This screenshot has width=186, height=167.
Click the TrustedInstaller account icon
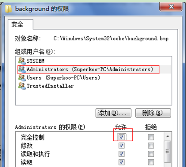[x=22, y=86]
